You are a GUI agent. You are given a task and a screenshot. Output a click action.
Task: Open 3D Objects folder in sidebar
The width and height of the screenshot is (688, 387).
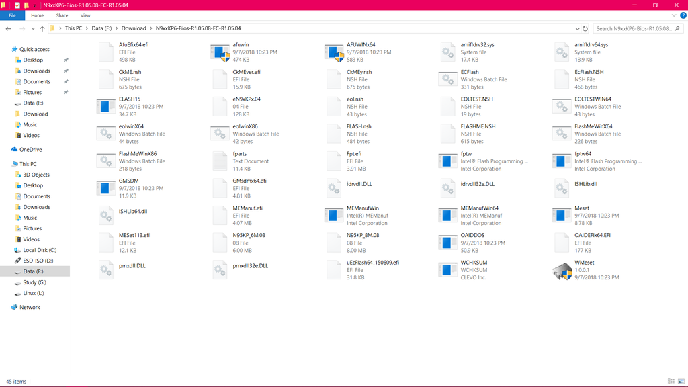tap(36, 175)
